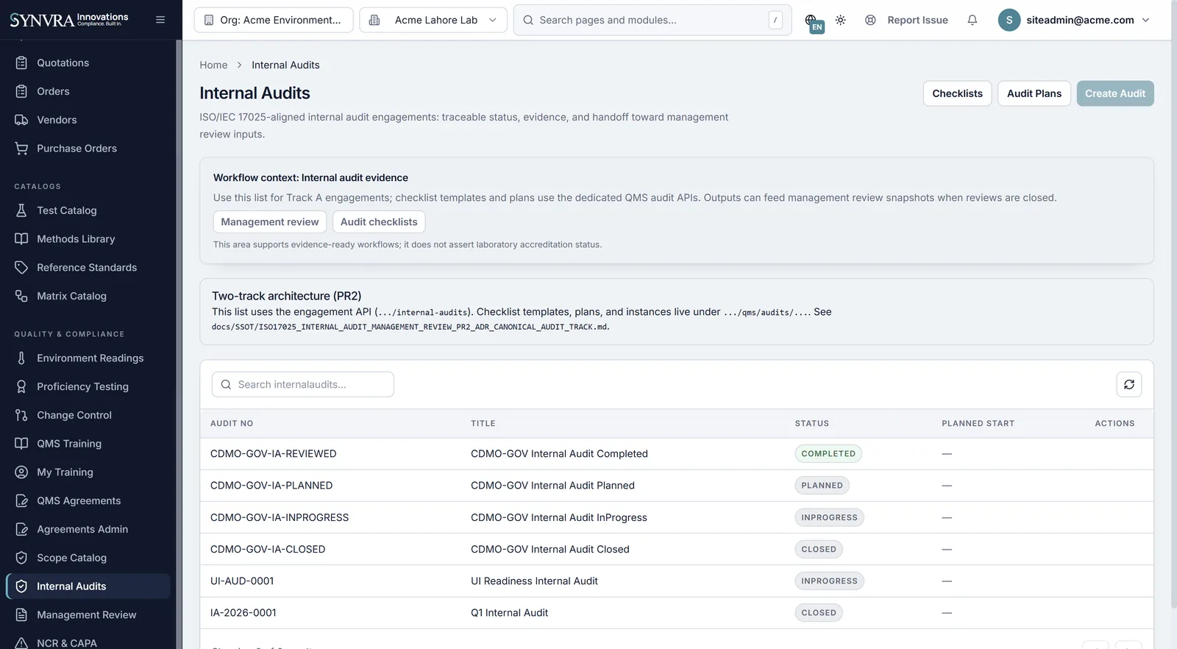
Task: Expand the siteadmin@acme.com account menu
Action: coord(1074,20)
